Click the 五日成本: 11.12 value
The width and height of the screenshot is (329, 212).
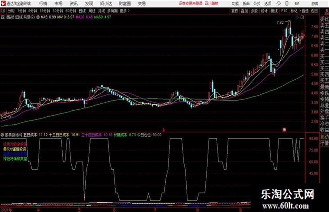(36, 135)
